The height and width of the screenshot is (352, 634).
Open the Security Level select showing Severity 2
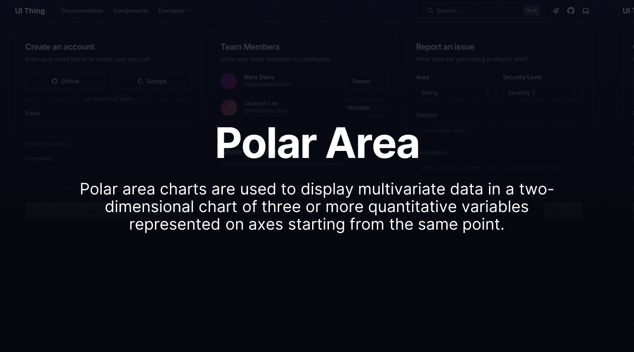point(542,93)
